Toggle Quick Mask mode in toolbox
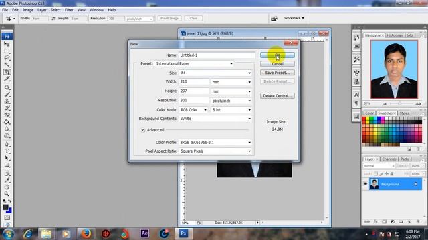This screenshot has height=240, width=428. 7,218
